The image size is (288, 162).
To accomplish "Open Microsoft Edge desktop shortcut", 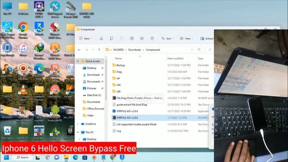I will click(39, 72).
